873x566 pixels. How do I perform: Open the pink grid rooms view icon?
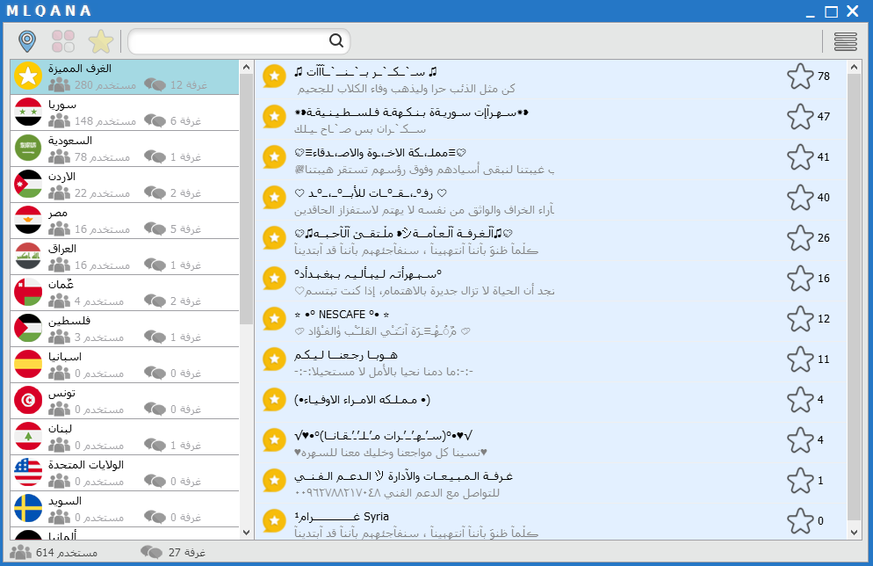pos(63,41)
